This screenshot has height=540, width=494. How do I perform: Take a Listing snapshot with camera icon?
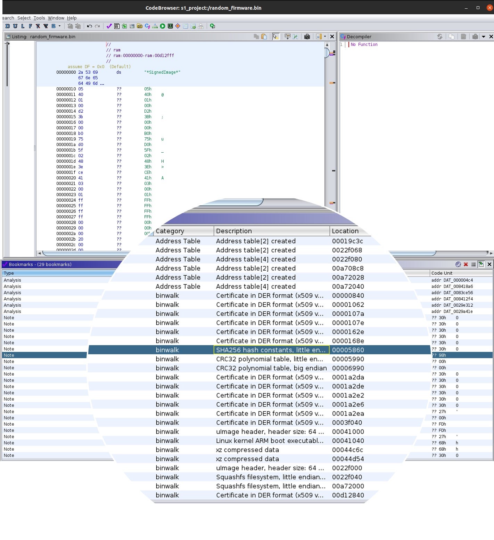click(307, 37)
